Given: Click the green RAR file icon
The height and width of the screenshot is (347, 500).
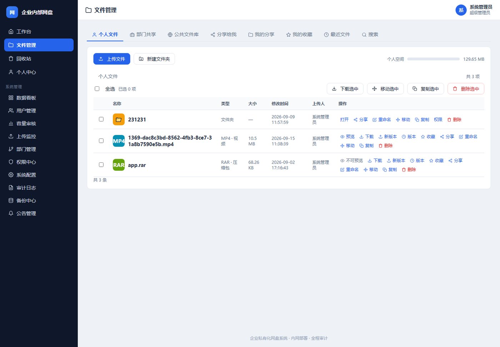Looking at the screenshot, I should point(119,165).
